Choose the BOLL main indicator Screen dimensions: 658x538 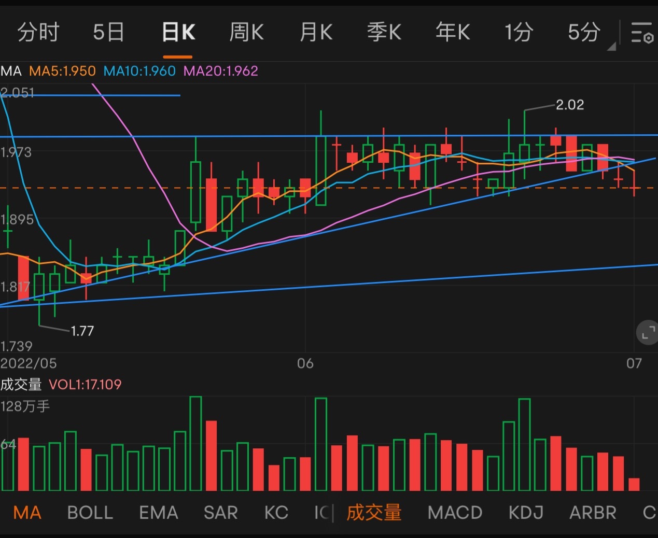(90, 513)
